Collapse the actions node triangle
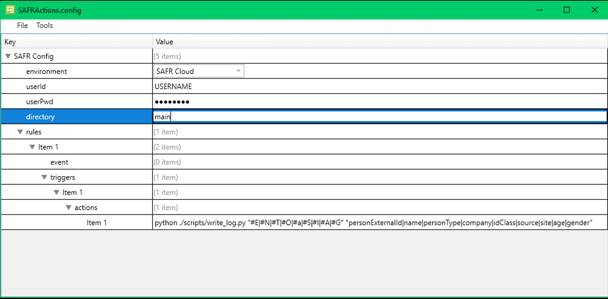The image size is (608, 299). pos(68,208)
